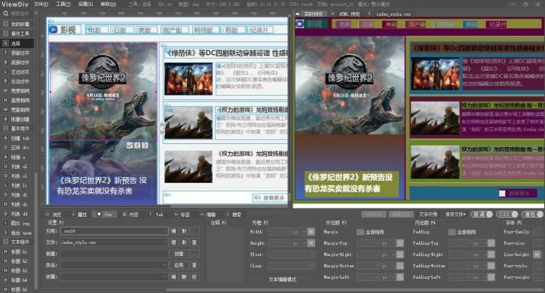This screenshot has width=545, height=293.
Task: Click the 创建 button
Action: click(179, 254)
